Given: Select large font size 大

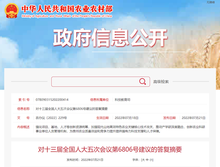Looking at the screenshot, I should click(x=143, y=160).
